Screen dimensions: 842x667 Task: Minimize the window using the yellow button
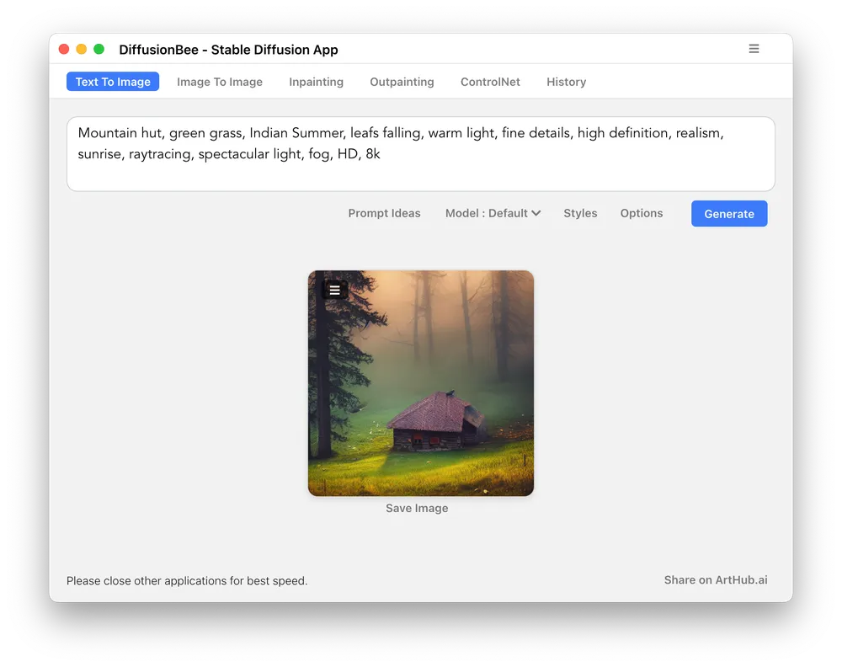[82, 50]
